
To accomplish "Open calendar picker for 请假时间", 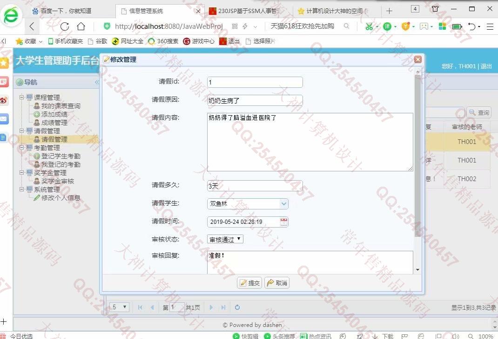I will [284, 222].
